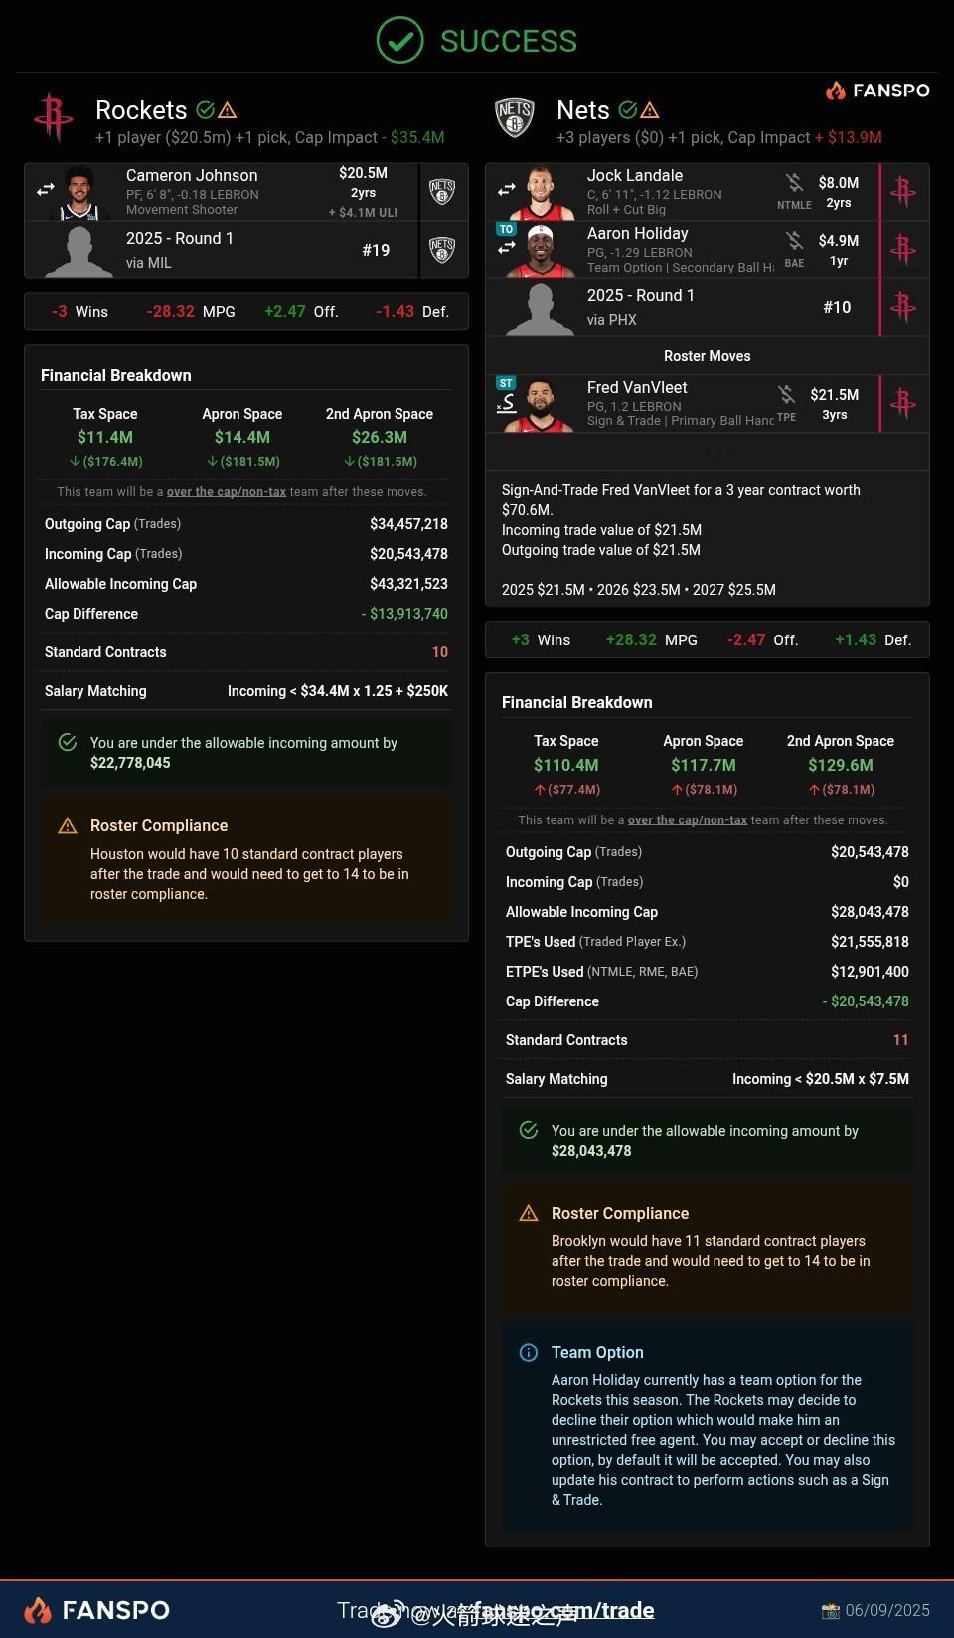Open the Roster Moves section header
Screen dimensions: 954x1638
pyautogui.click(x=708, y=356)
